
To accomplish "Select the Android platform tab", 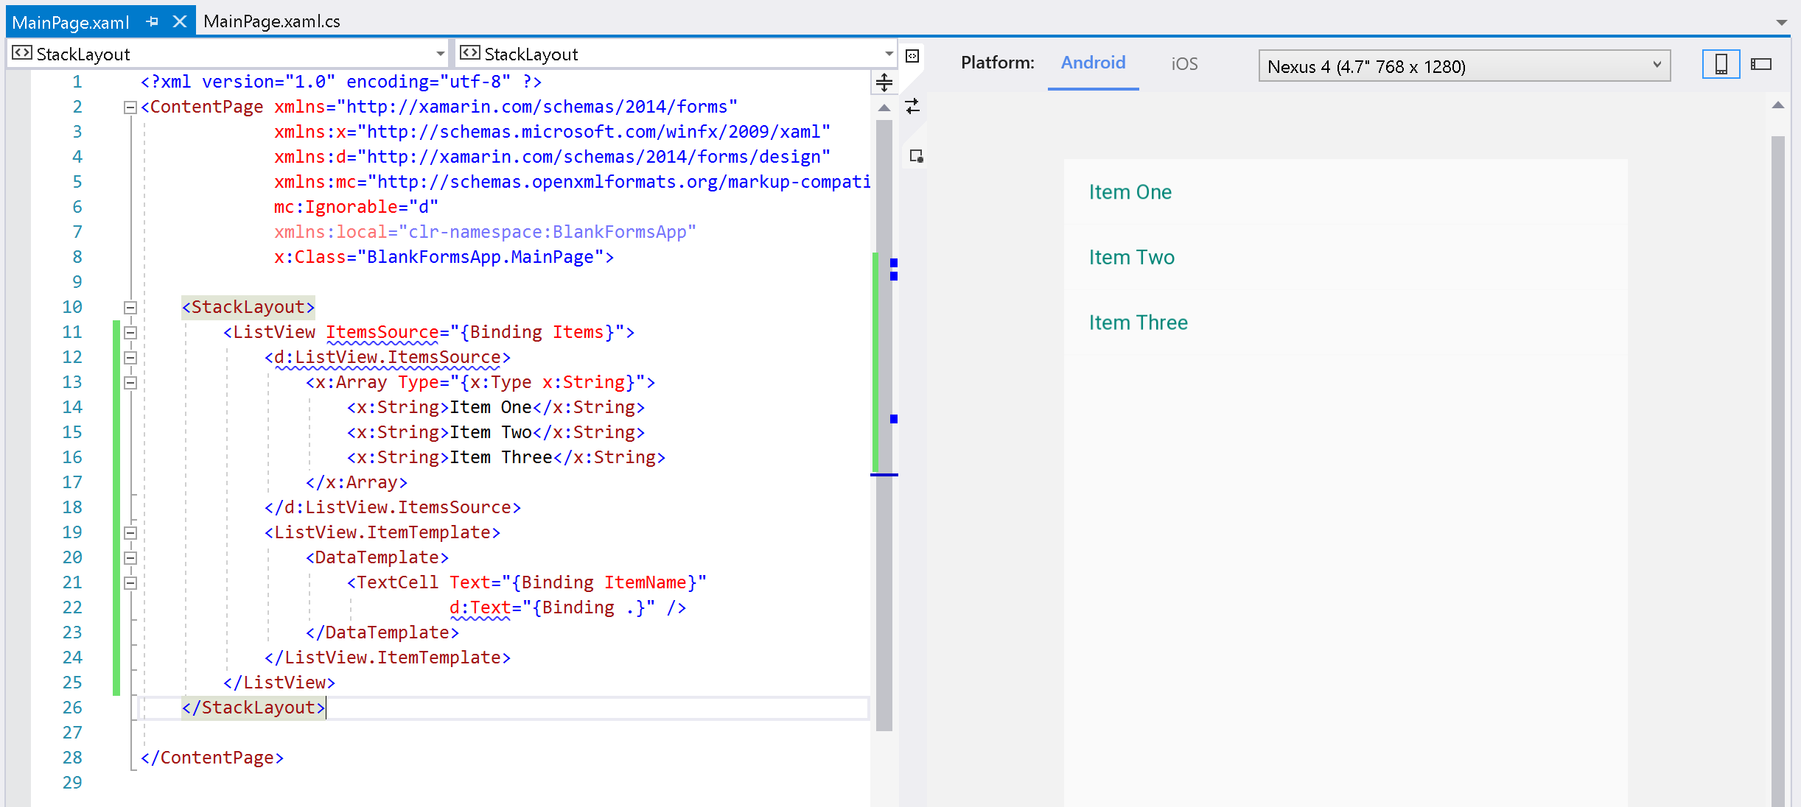I will 1093,63.
